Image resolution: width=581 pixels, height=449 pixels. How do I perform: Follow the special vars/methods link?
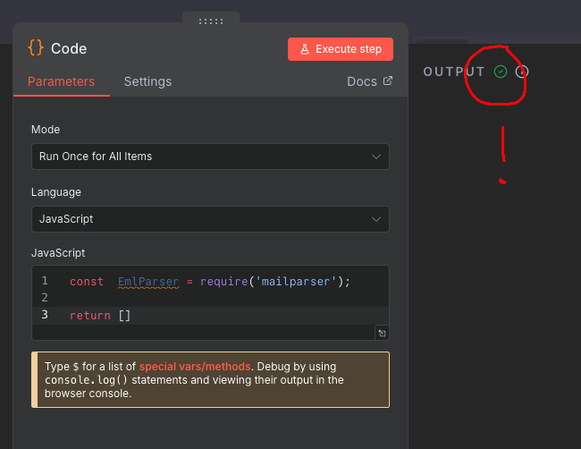pyautogui.click(x=195, y=367)
